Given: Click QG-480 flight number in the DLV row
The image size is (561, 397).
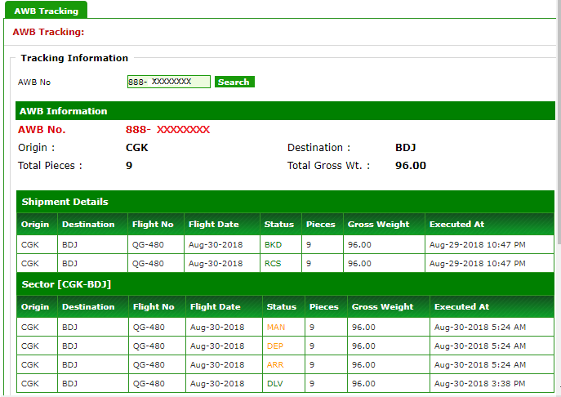Looking at the screenshot, I should [x=149, y=383].
